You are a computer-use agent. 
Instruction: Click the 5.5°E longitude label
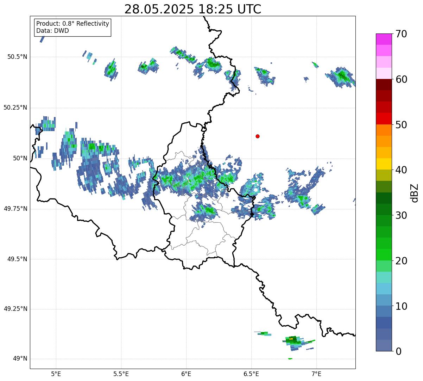[x=121, y=374]
